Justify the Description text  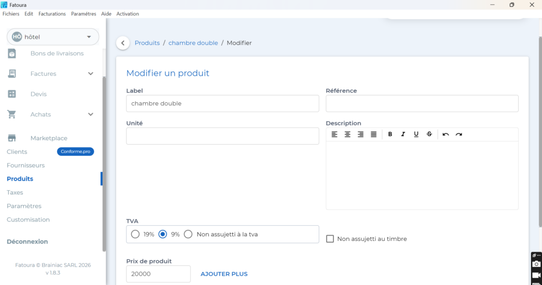374,135
